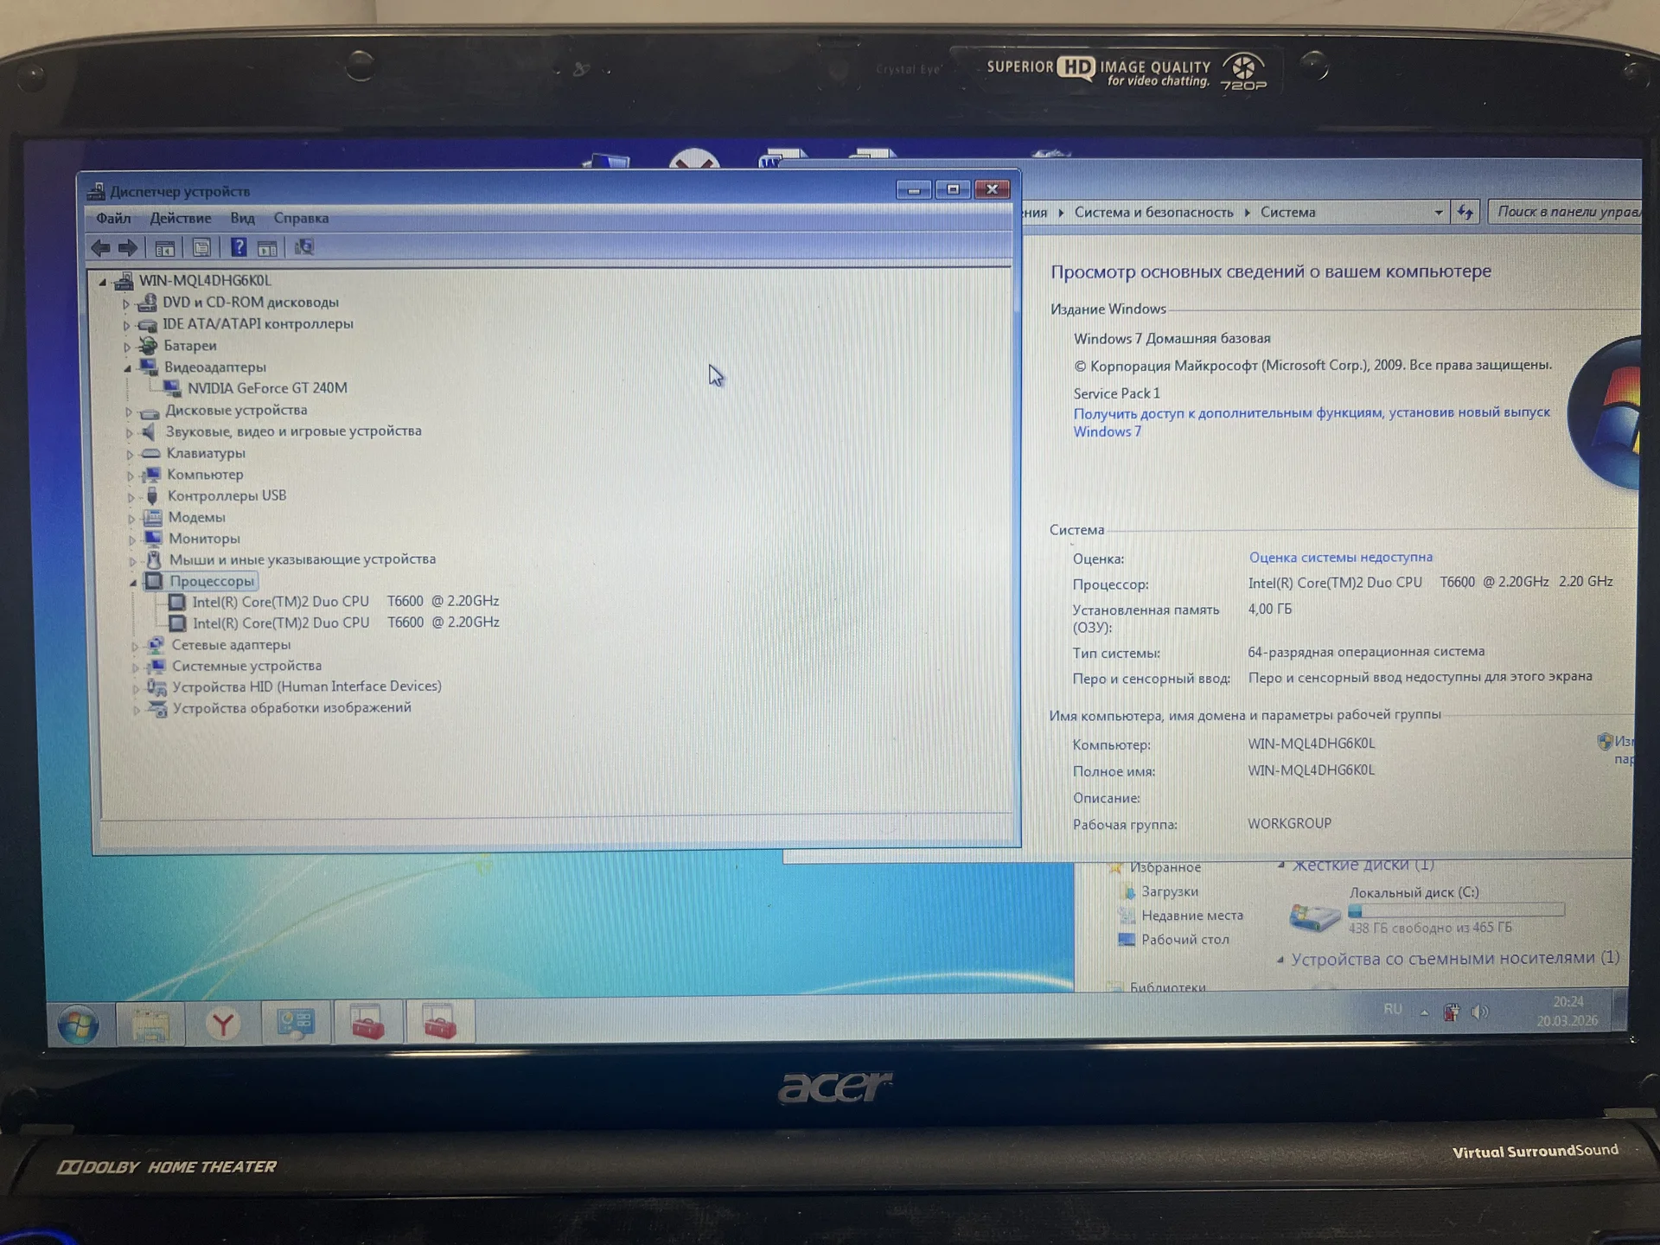Viewport: 1660px width, 1245px height.
Task: Click the imaging devices category icon
Action: [156, 709]
